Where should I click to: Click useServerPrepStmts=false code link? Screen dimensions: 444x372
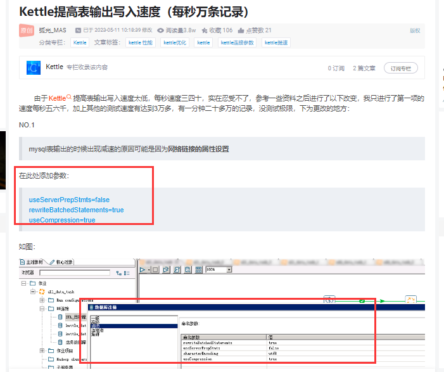pyautogui.click(x=69, y=200)
